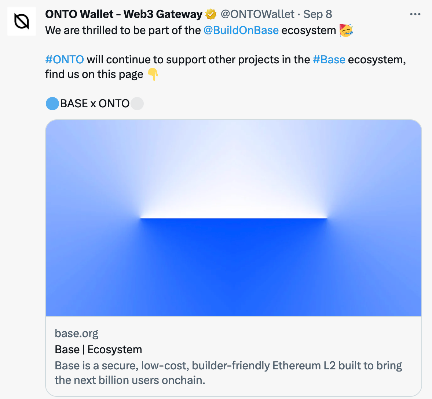Open the #Base hashtag
The width and height of the screenshot is (432, 399).
[x=329, y=59]
